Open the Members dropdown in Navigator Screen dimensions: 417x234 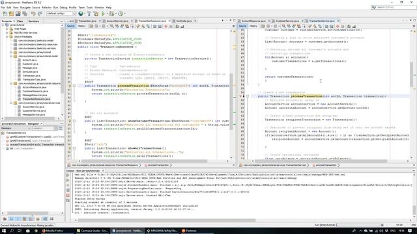tap(16, 129)
